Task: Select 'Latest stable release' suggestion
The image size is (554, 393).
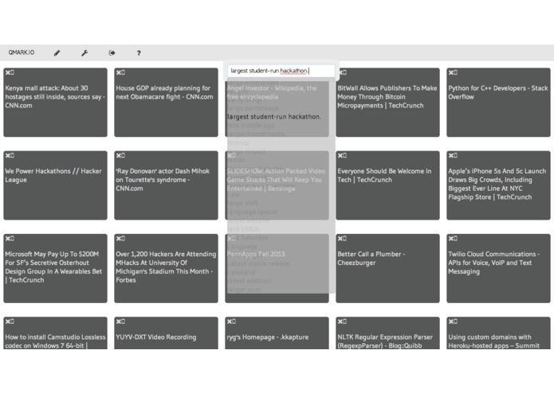Action: [258, 263]
